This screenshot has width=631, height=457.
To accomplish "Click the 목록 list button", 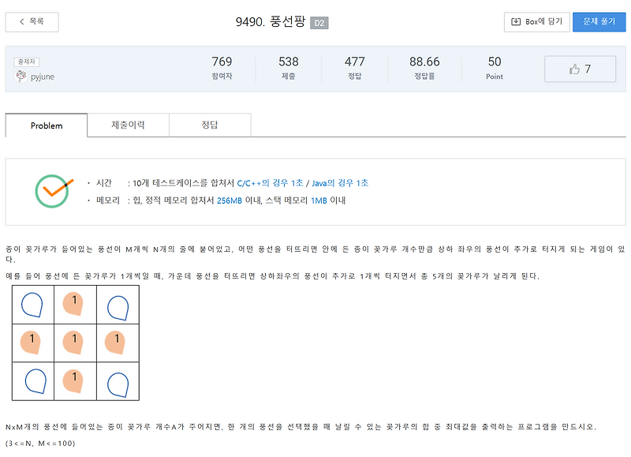I will [x=32, y=22].
